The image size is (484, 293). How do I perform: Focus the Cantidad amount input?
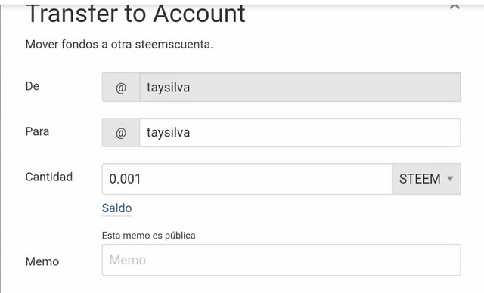point(247,179)
